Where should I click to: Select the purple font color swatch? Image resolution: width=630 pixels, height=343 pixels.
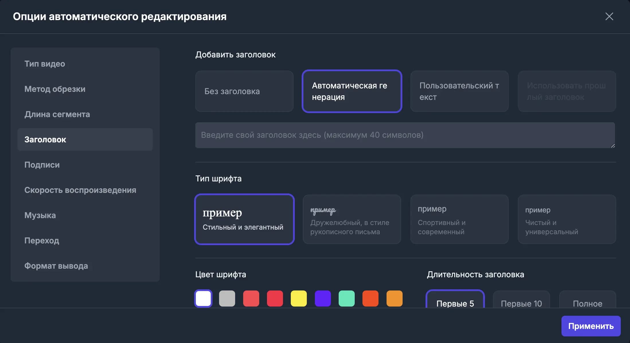[323, 299]
